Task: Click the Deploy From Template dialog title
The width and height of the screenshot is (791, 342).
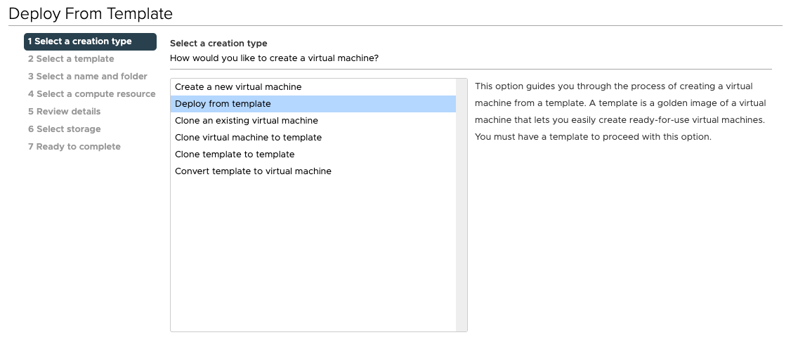Action: 91,13
